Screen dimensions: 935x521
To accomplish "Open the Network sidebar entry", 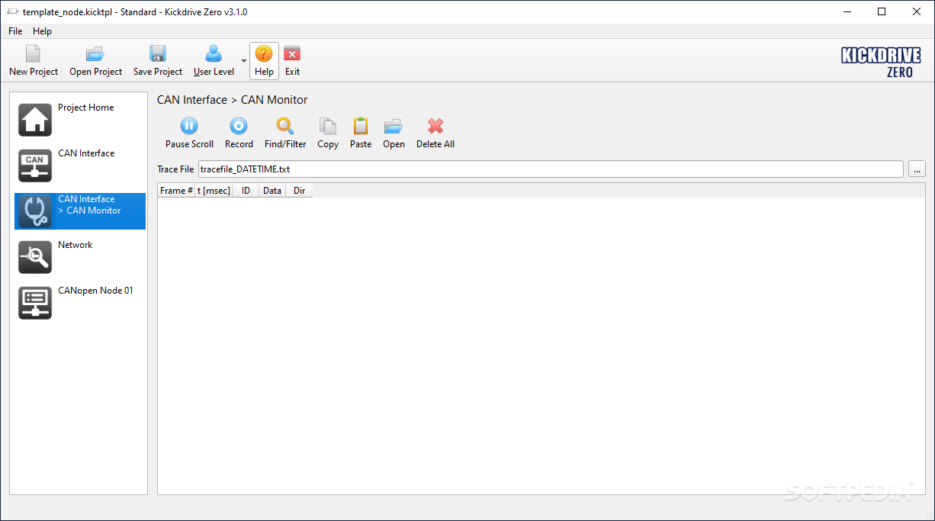I will [80, 257].
